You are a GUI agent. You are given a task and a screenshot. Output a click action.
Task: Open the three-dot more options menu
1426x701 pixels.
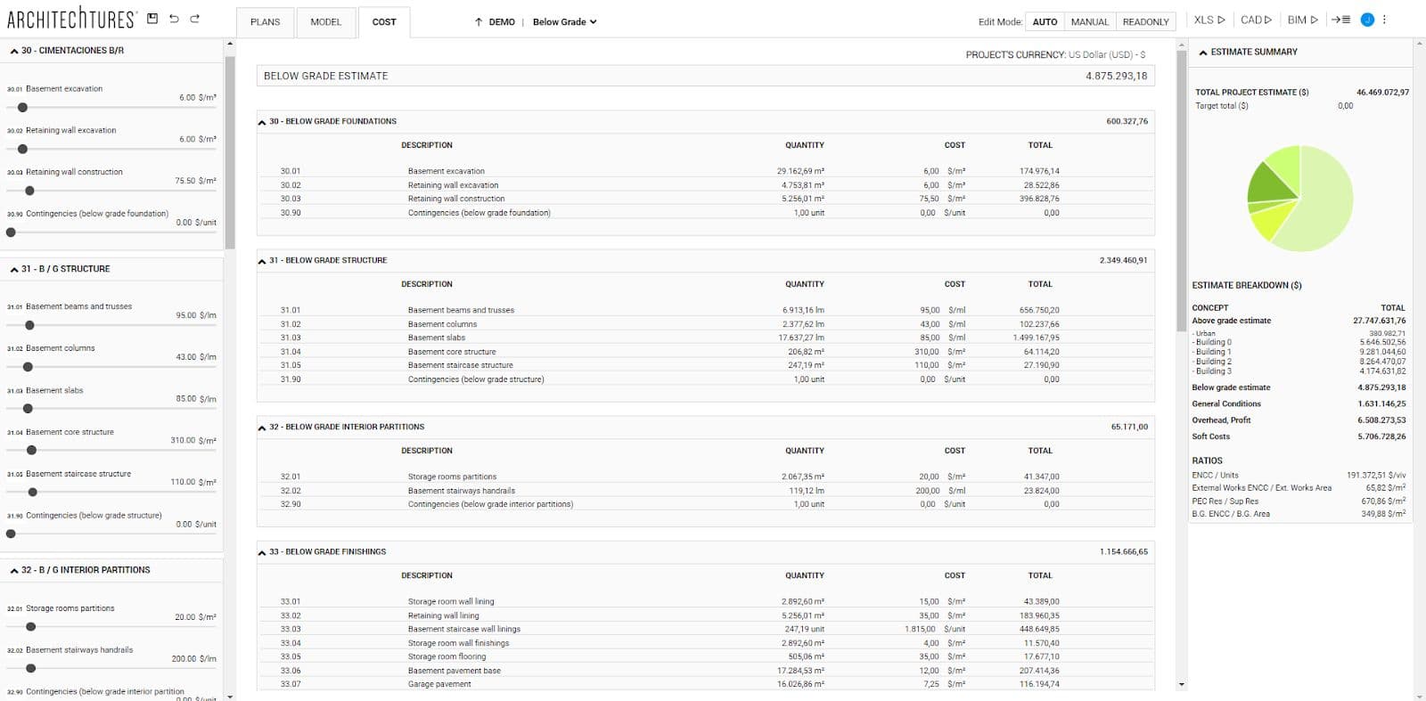pyautogui.click(x=1384, y=20)
